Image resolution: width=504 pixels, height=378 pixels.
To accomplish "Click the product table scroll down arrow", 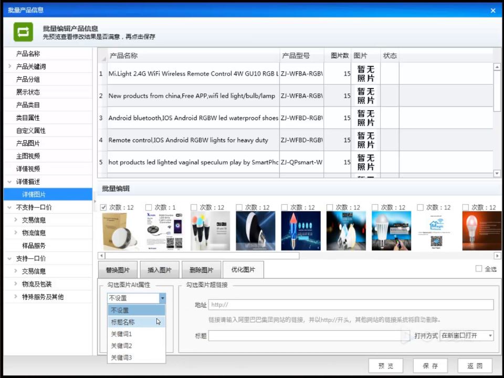I will (x=497, y=174).
